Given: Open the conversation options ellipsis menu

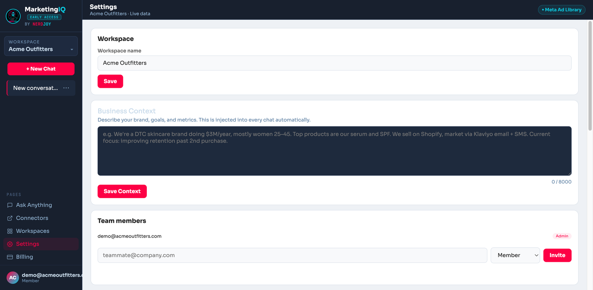Looking at the screenshot, I should 66,88.
